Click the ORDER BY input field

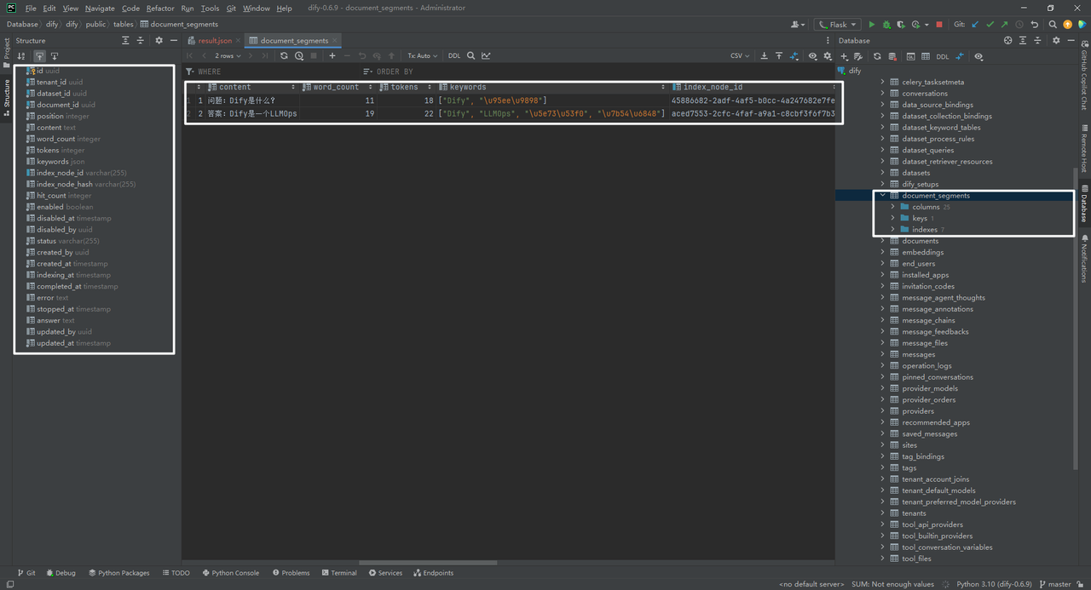pyautogui.click(x=597, y=72)
